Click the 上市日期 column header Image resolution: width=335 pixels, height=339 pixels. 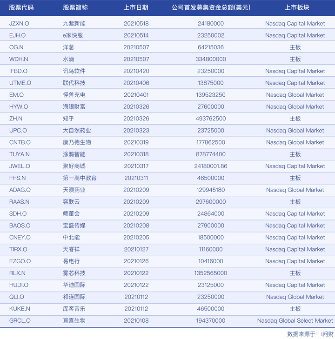point(136,7)
